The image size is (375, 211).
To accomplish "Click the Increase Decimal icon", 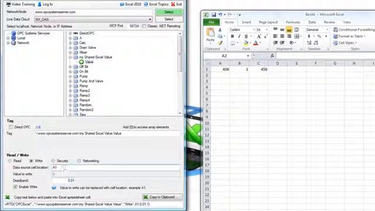I will tap(309, 43).
